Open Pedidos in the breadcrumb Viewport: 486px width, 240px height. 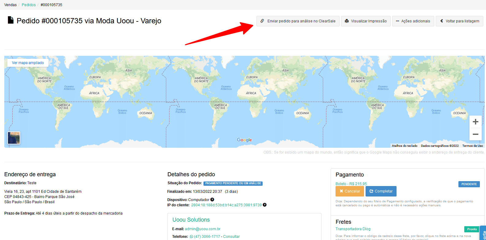tap(28, 5)
